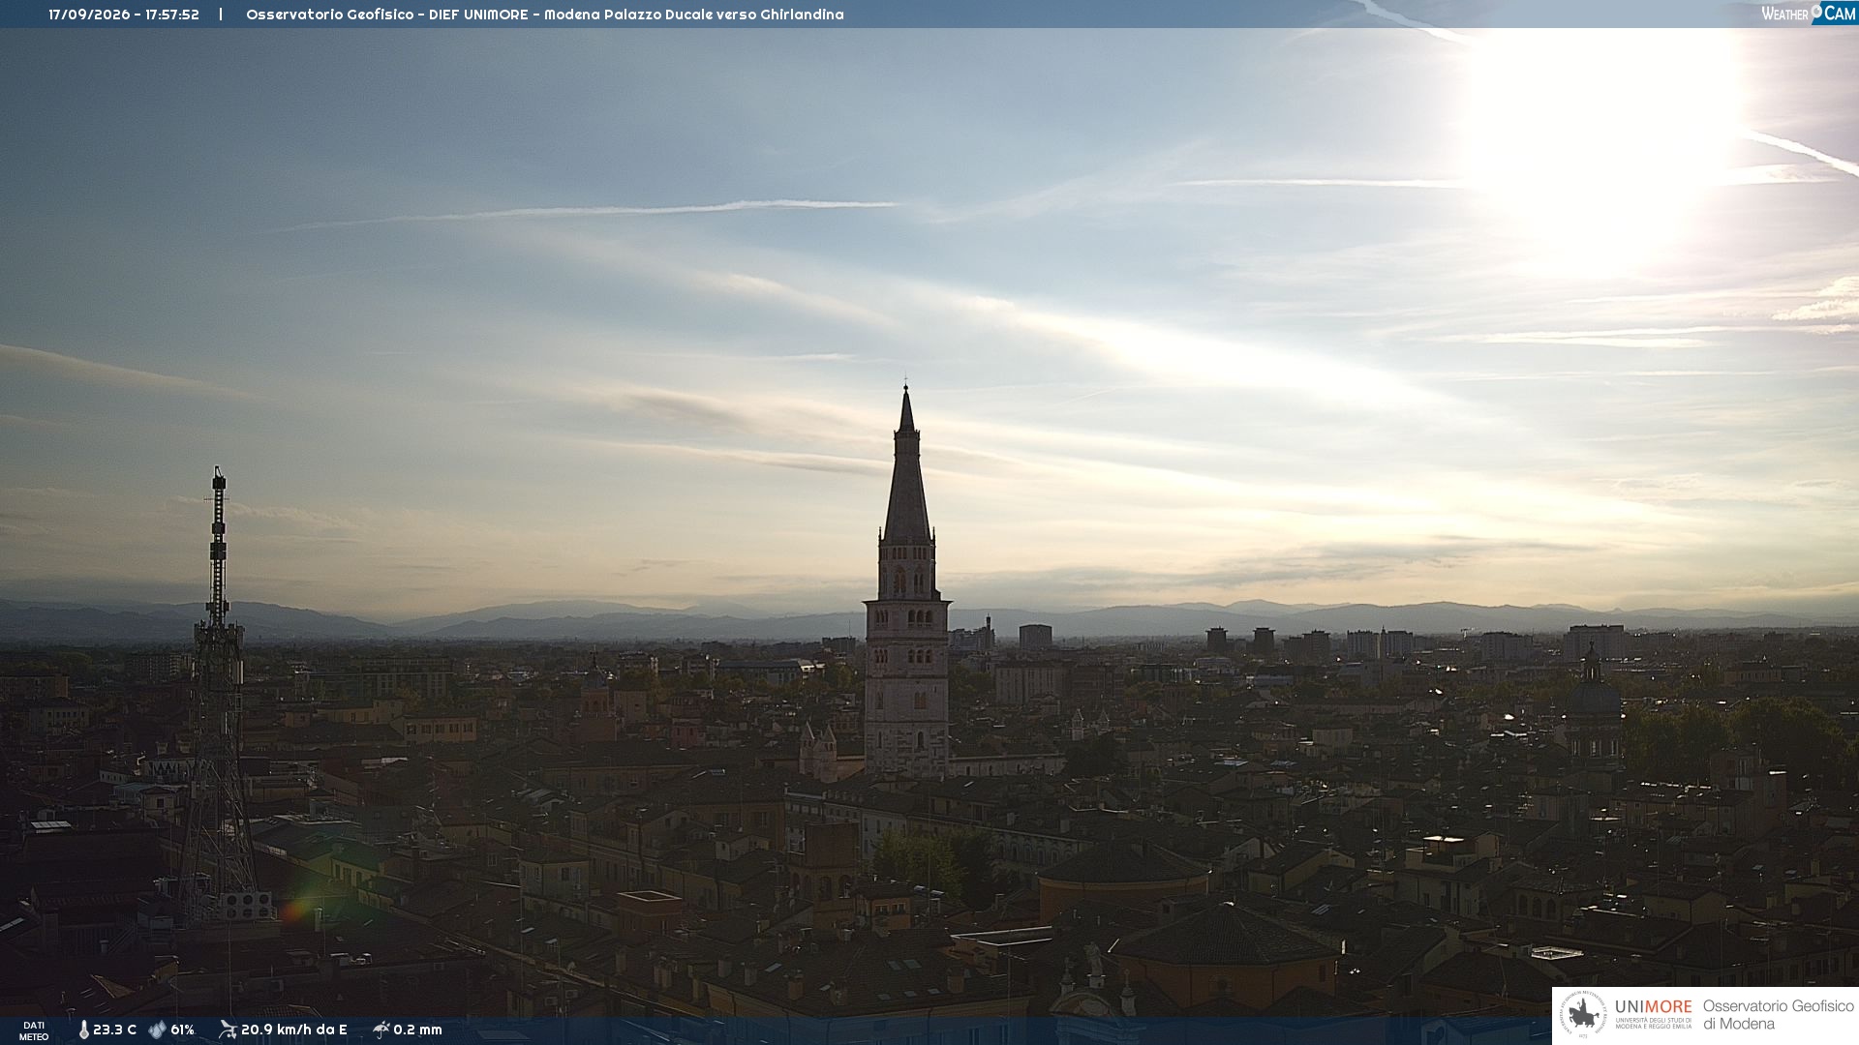Click the DATI METEO label
The width and height of the screenshot is (1859, 1045).
click(34, 1030)
